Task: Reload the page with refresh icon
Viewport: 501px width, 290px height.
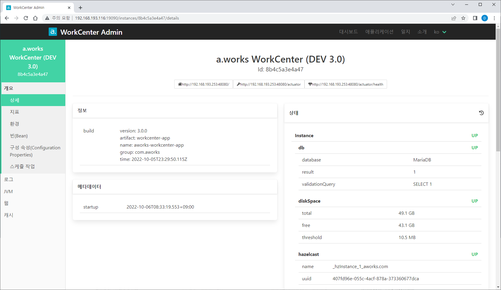Action: pos(26,18)
